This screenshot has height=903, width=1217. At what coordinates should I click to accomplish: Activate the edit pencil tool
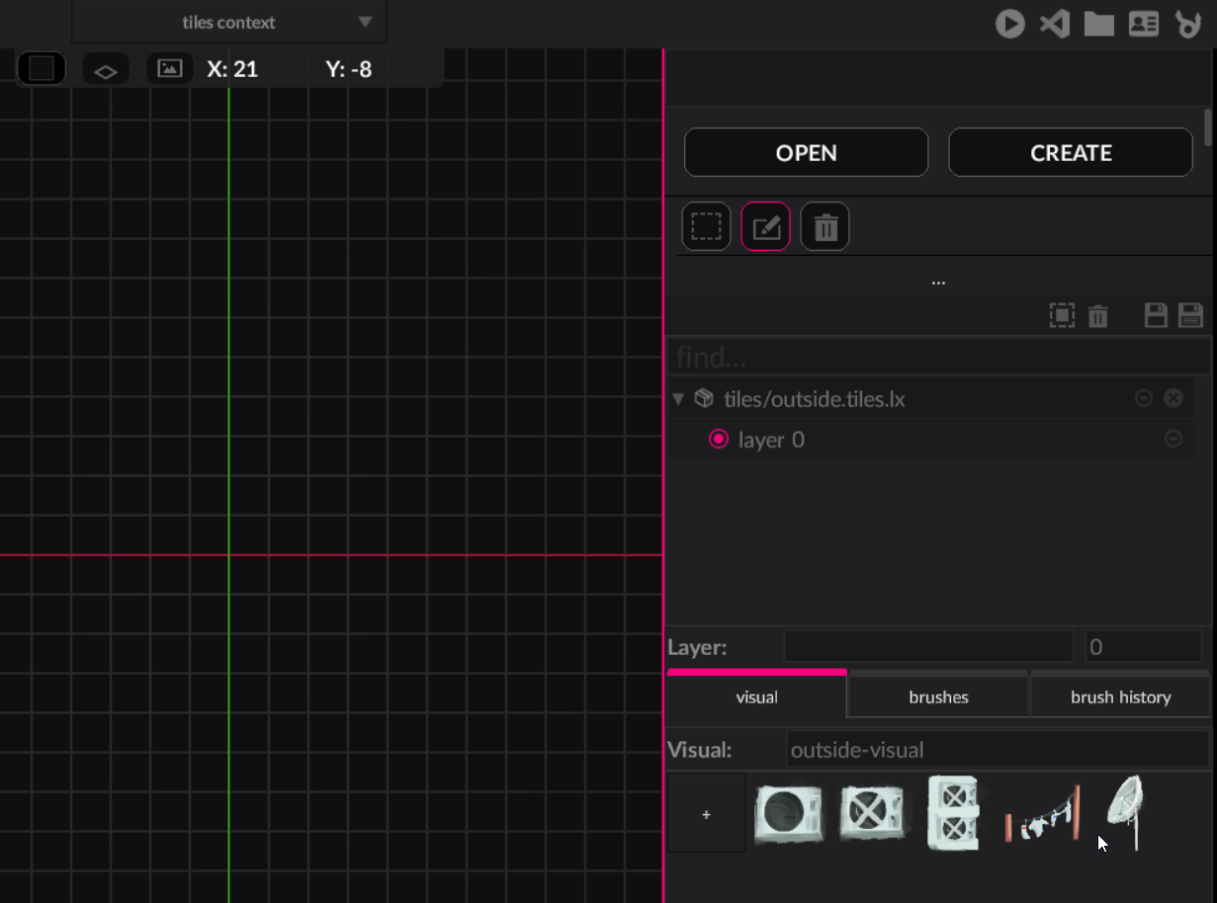pos(766,227)
